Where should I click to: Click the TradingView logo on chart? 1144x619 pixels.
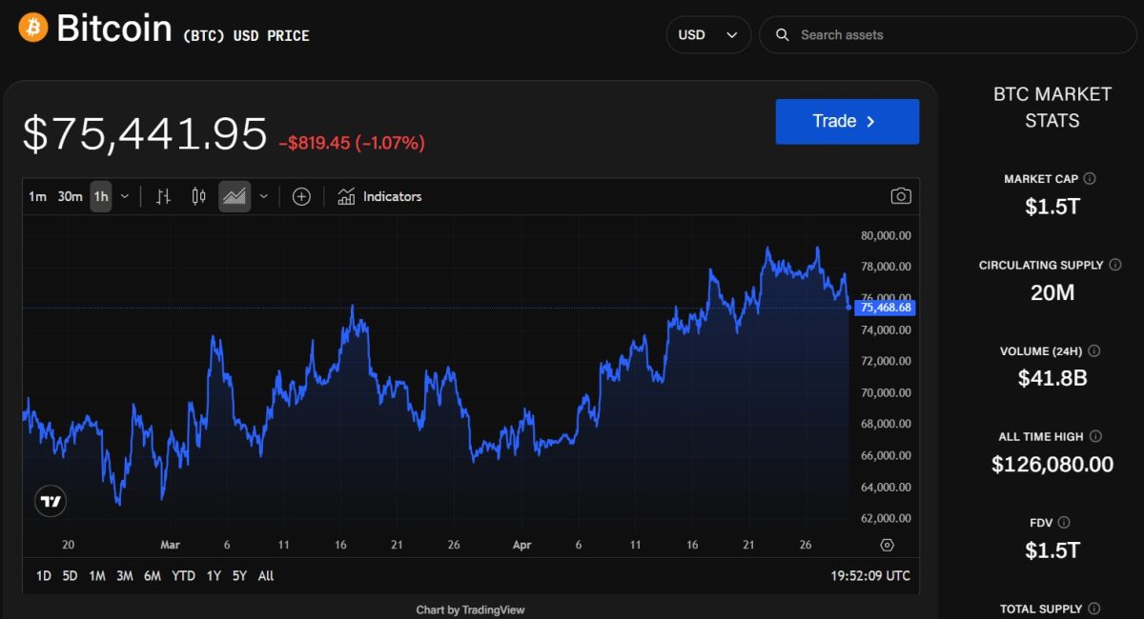[x=51, y=501]
